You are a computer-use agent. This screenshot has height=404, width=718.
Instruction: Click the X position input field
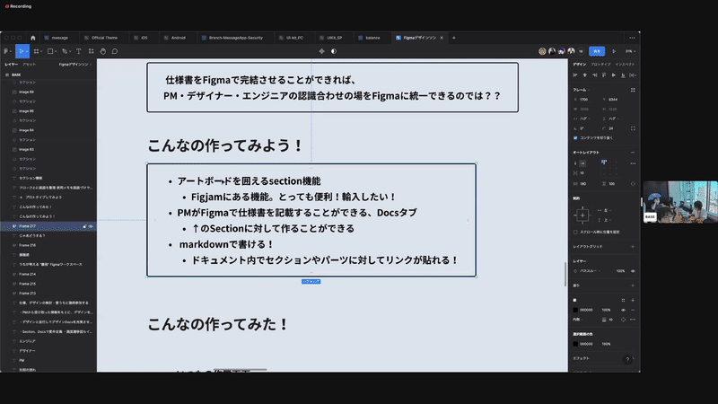[x=586, y=100]
